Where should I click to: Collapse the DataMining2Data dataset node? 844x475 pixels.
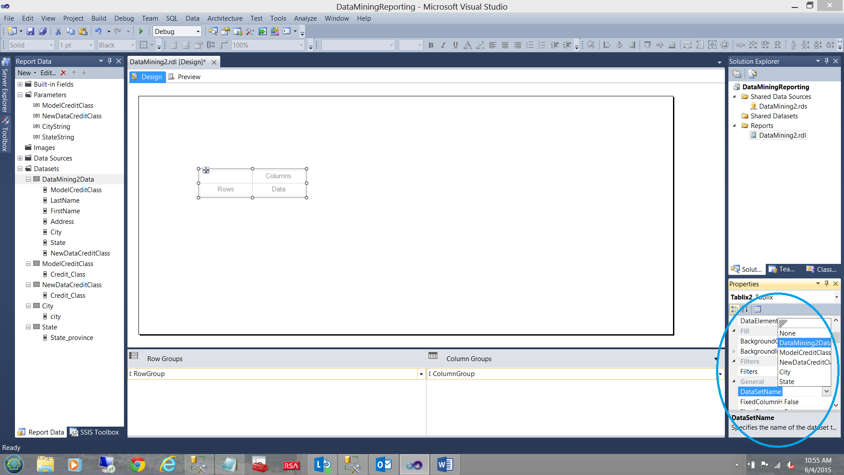(x=29, y=179)
